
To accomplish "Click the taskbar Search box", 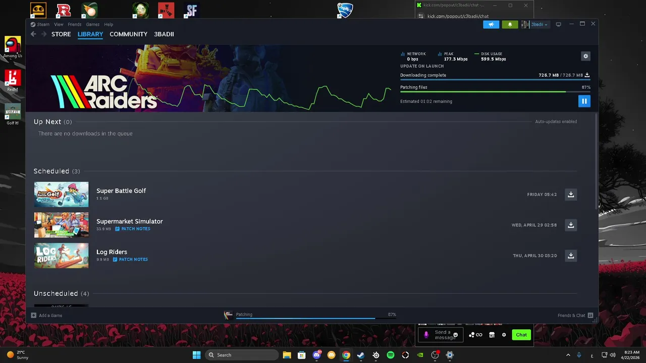I will [242, 355].
